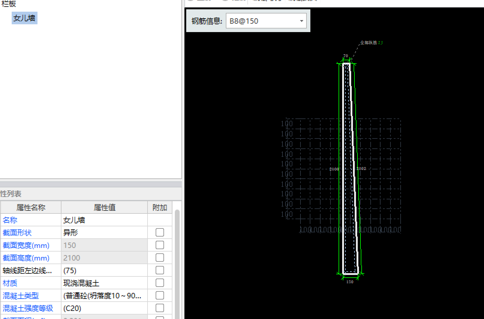Click the 异形 section shape value
This screenshot has width=484, height=319.
click(104, 233)
